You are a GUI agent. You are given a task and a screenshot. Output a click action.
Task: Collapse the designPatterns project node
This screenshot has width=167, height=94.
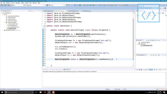[2, 13]
